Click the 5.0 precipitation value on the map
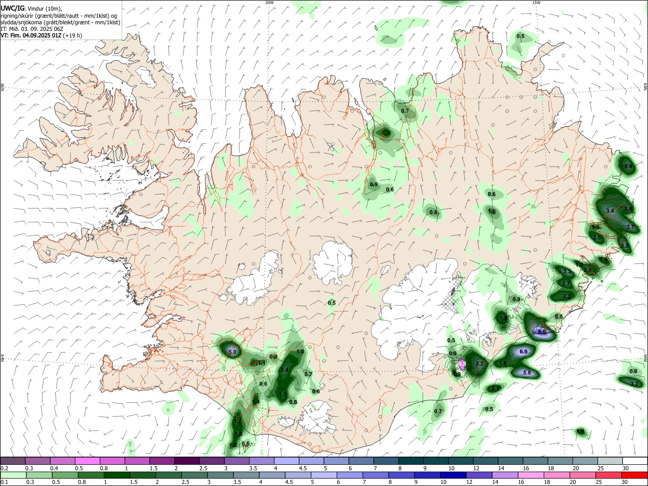The width and height of the screenshot is (648, 486). coord(232,352)
